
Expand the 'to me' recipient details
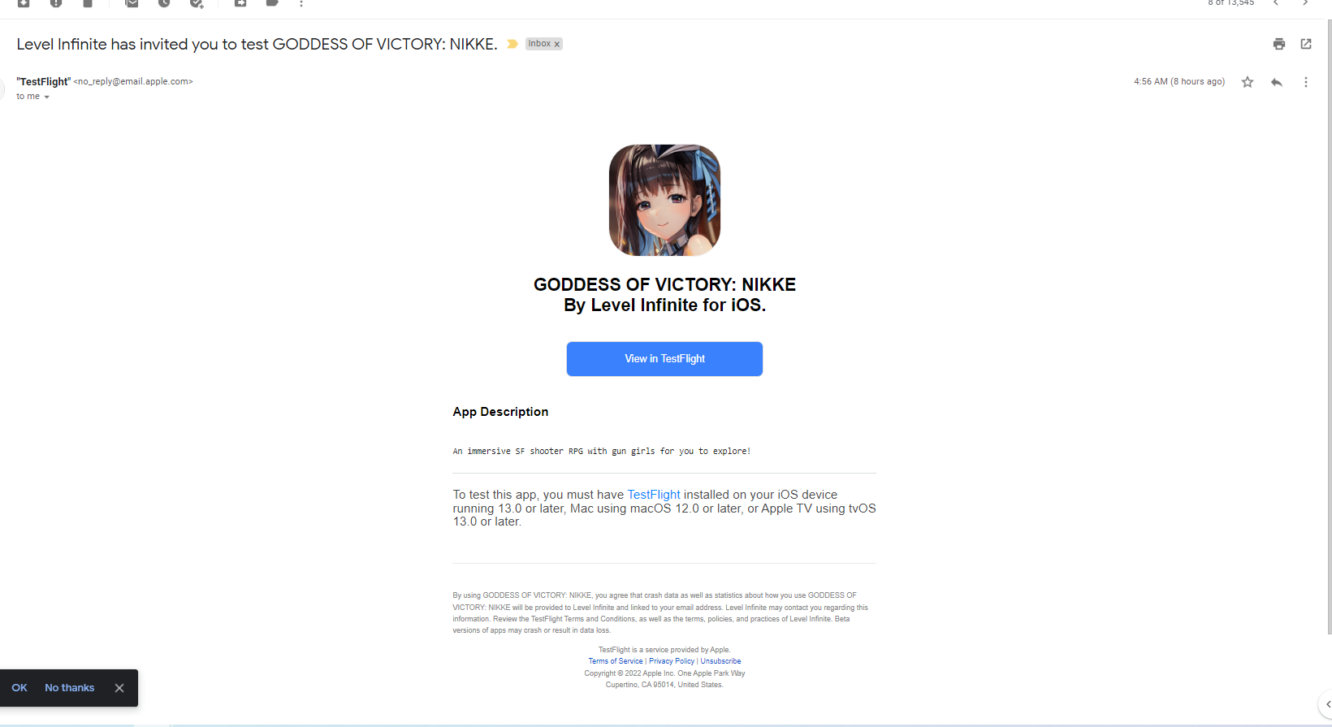click(x=46, y=97)
